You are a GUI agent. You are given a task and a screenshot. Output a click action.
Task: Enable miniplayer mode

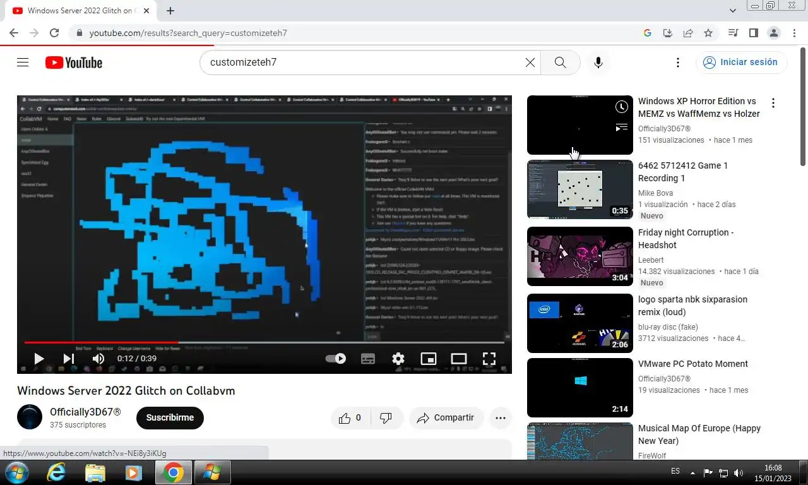point(429,359)
